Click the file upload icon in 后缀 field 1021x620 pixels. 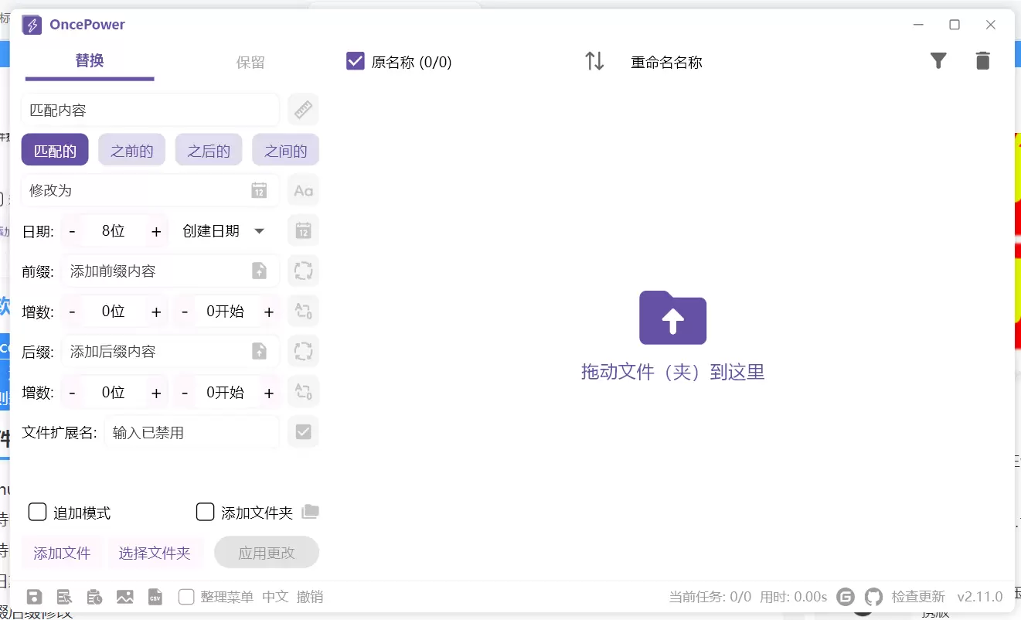(x=259, y=351)
